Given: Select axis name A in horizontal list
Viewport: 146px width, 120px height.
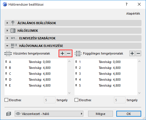Looking at the screenshot, I should click(10, 62).
